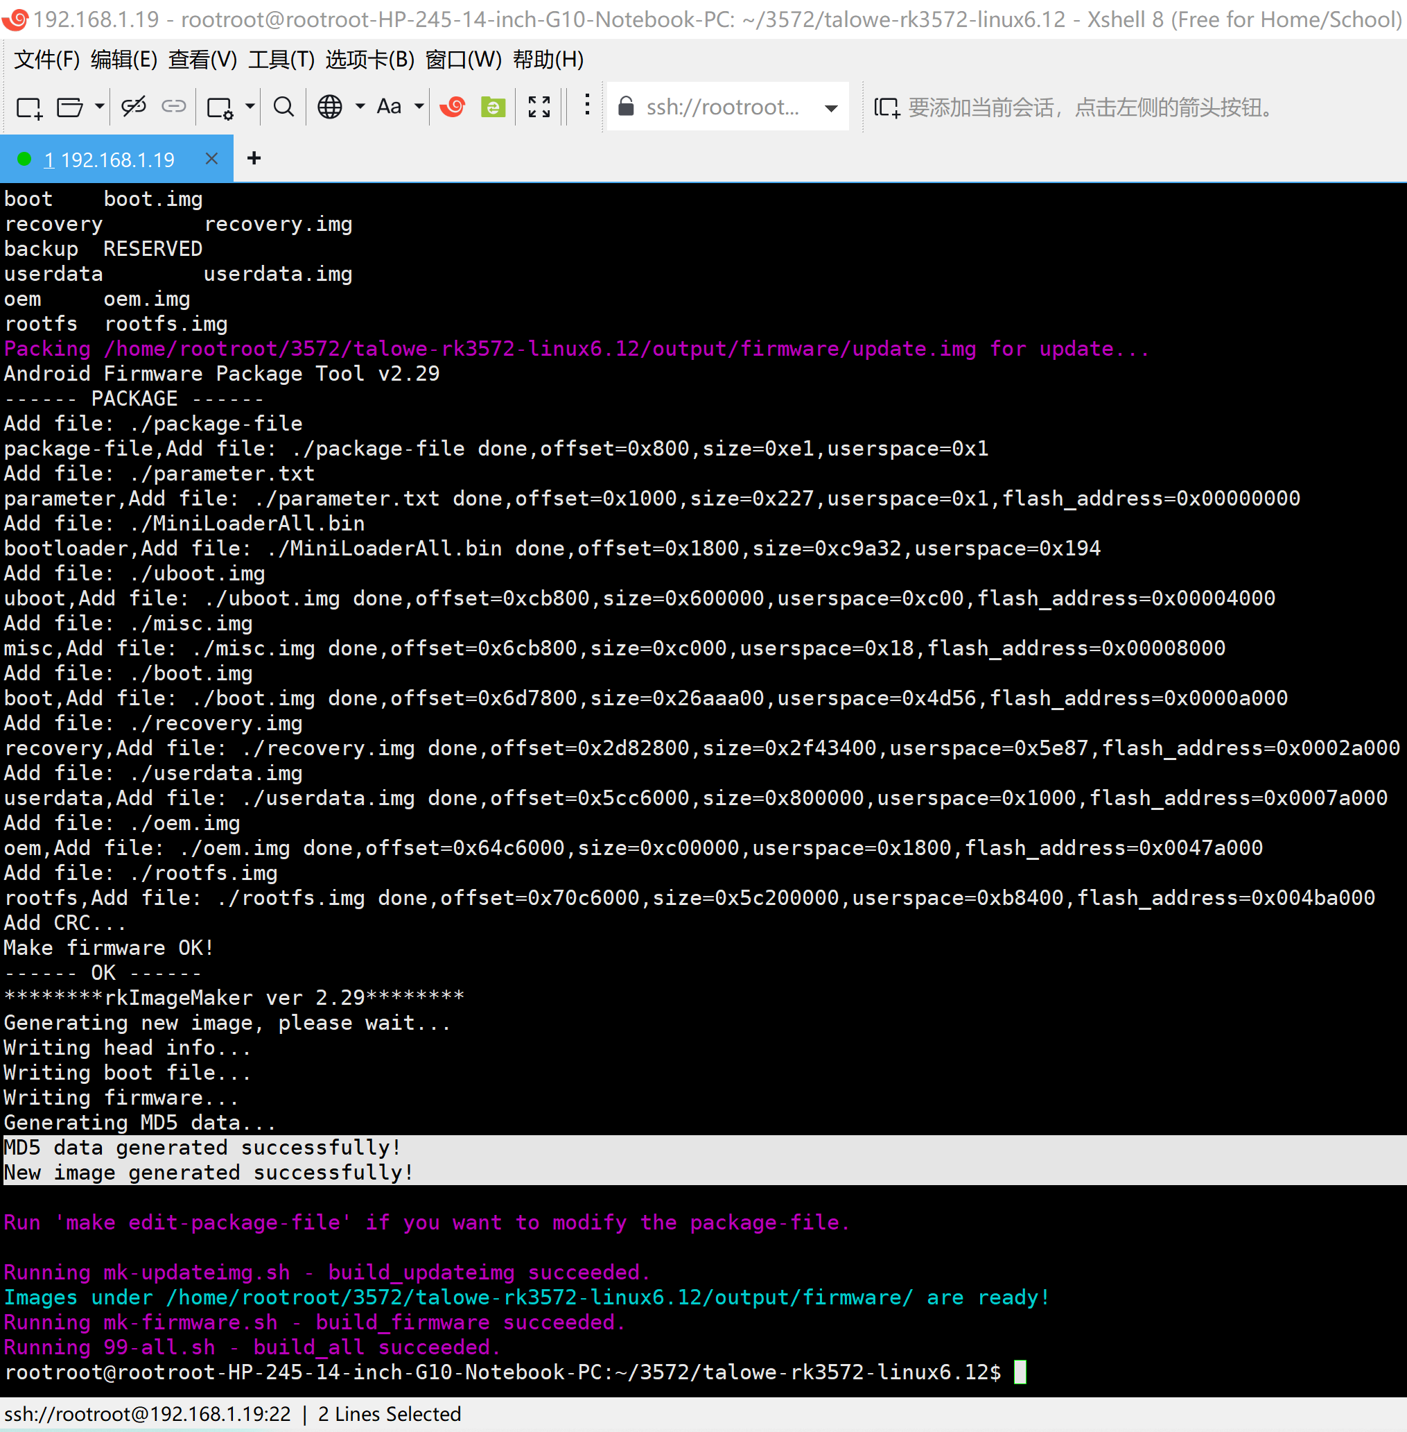The height and width of the screenshot is (1432, 1407).
Task: Close the 192.168.1.19 session tab
Action: [x=211, y=158]
